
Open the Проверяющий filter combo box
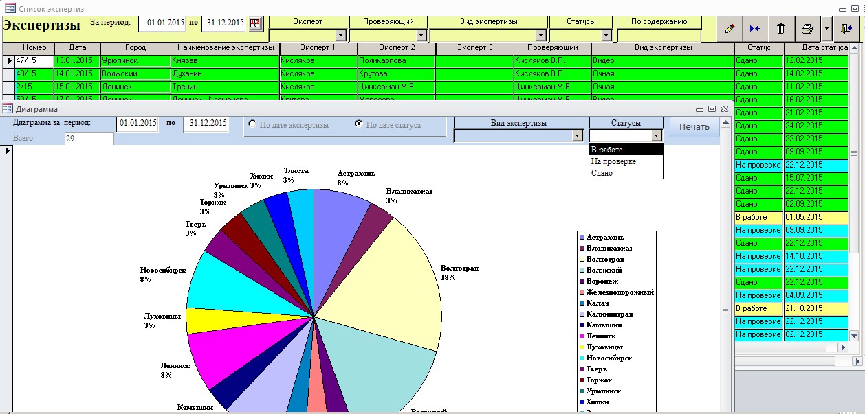419,35
